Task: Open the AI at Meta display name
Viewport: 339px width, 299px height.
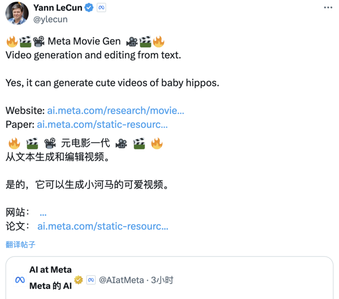Action: point(50,270)
